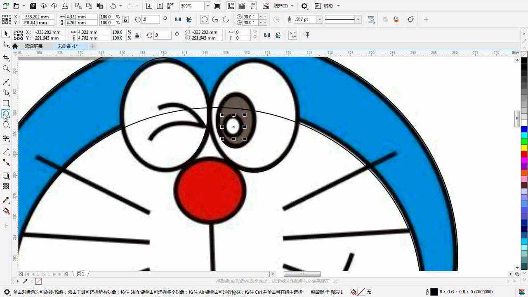The width and height of the screenshot is (528, 297).
Task: Go to Home welcome icon tab
Action: click(x=15, y=46)
